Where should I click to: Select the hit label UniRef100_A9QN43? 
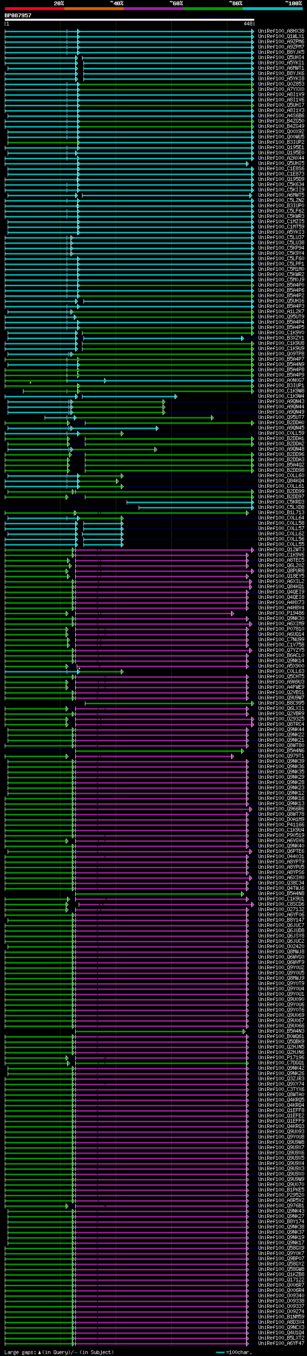pos(281,402)
